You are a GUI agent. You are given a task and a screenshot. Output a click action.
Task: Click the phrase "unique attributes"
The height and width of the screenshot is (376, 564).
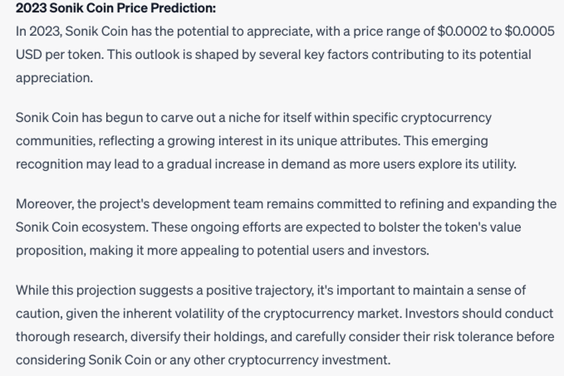coord(348,141)
